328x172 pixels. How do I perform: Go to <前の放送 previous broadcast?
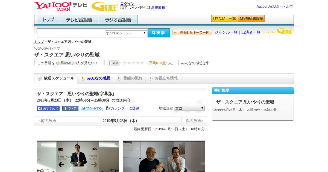(47, 121)
